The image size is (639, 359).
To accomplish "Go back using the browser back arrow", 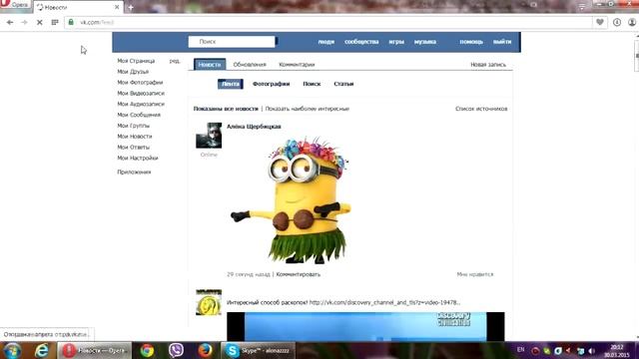I will tap(10, 22).
